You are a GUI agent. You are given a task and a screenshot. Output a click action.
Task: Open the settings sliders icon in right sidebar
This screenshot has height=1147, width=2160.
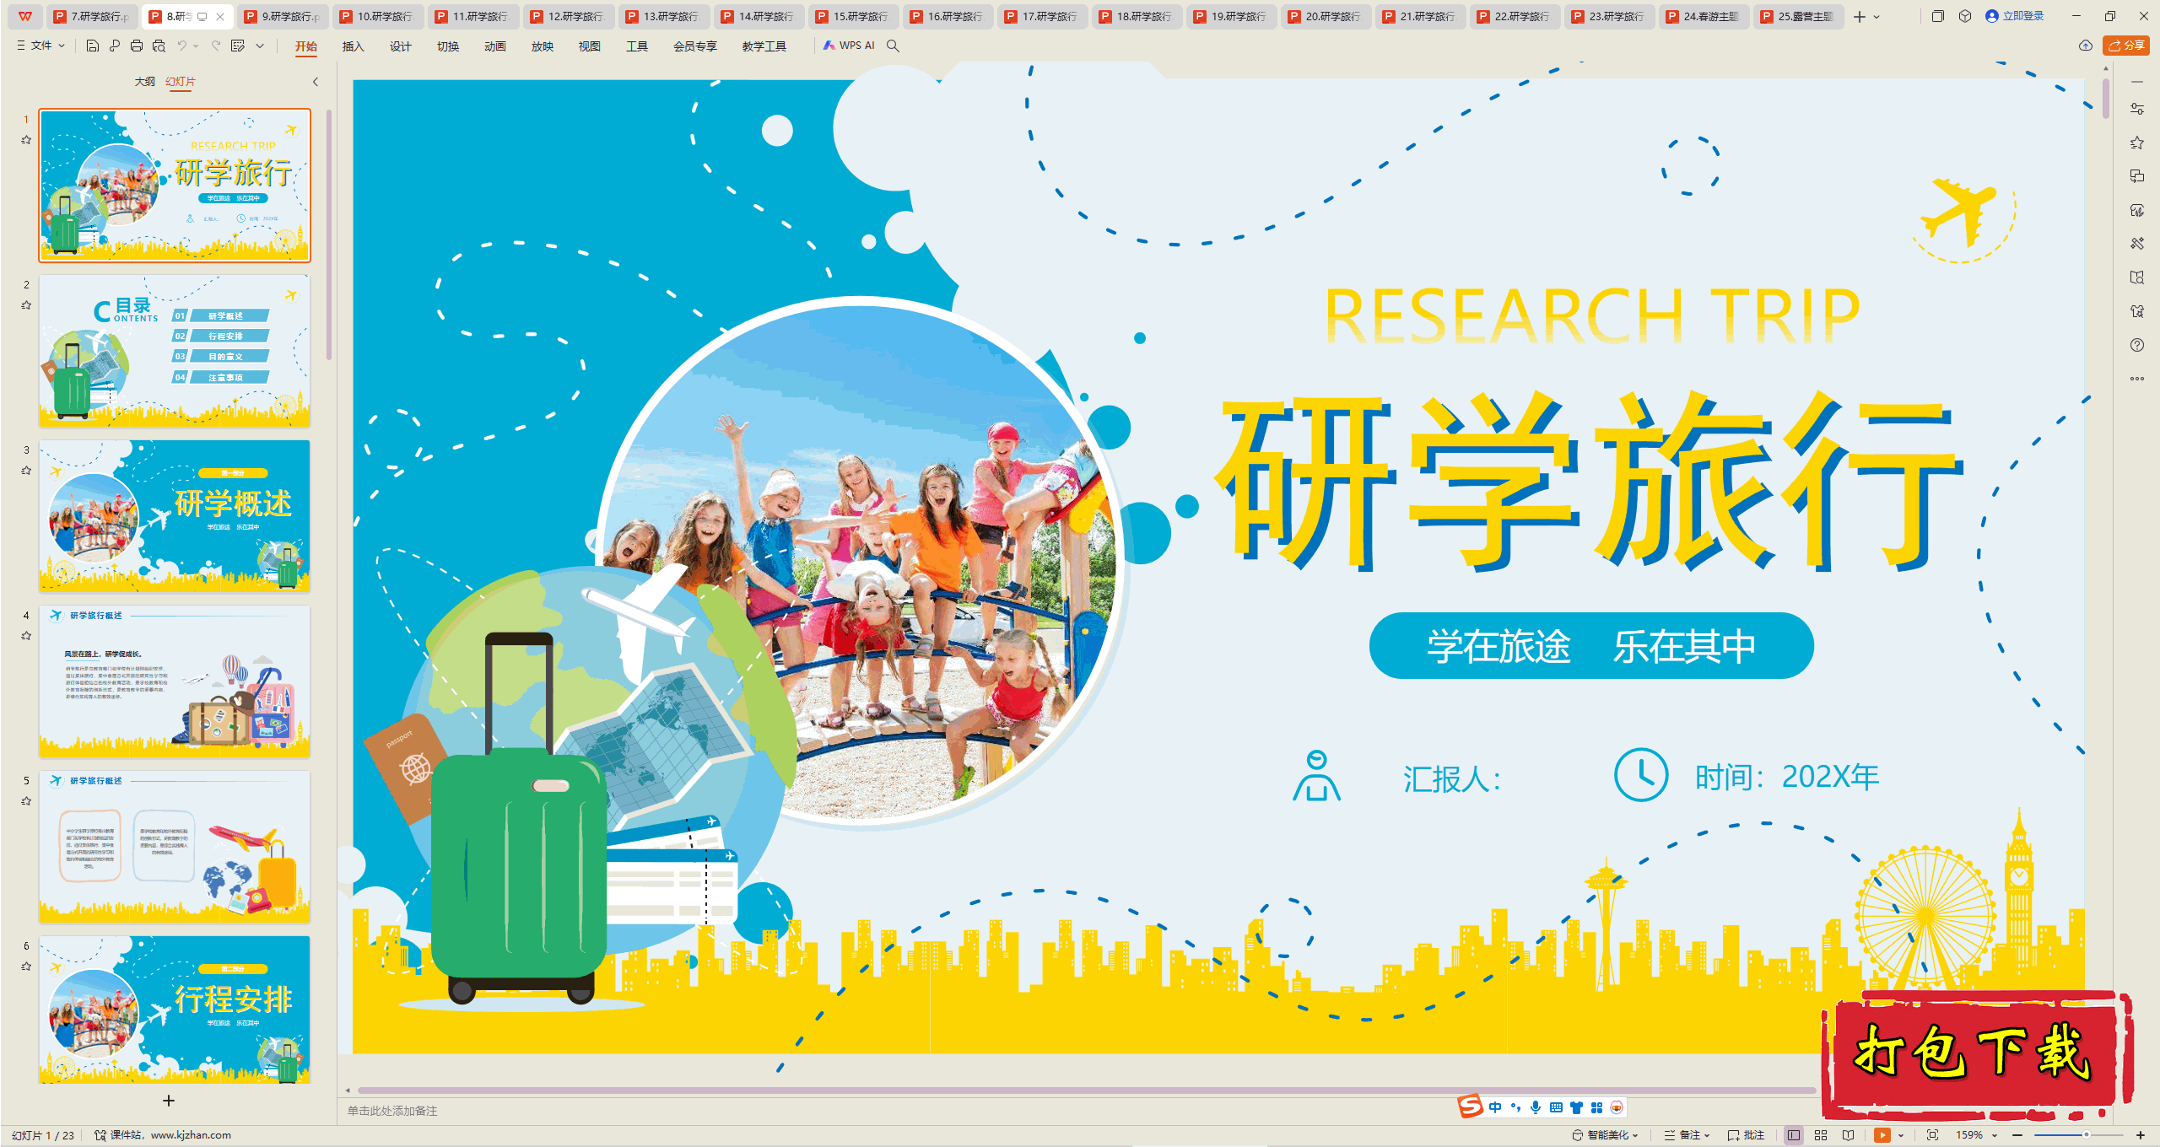[2137, 109]
